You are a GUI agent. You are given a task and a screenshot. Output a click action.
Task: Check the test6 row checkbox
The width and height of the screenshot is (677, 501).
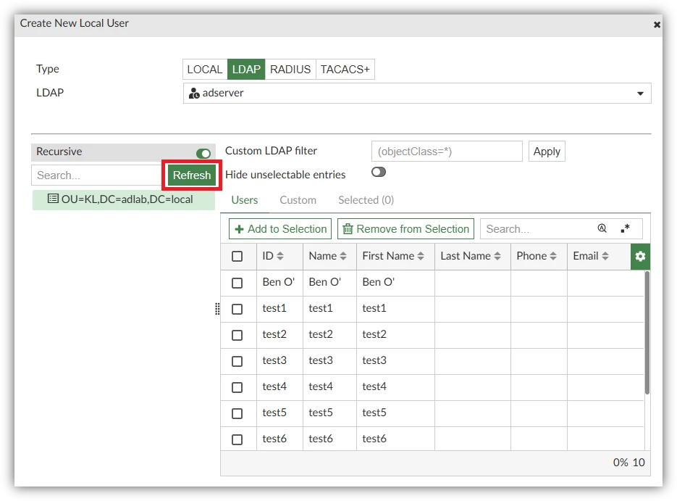pos(237,439)
